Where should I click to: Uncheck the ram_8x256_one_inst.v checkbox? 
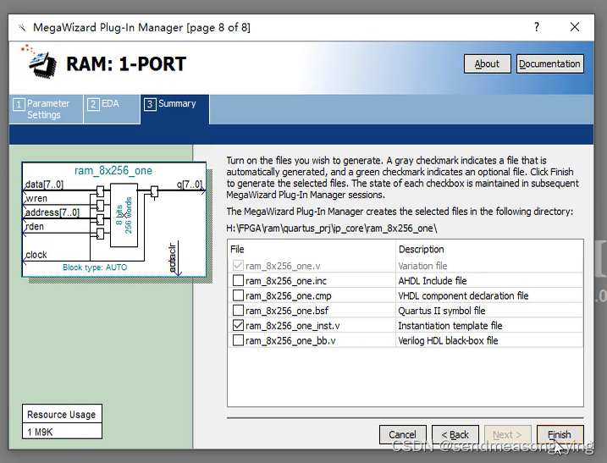pos(238,325)
